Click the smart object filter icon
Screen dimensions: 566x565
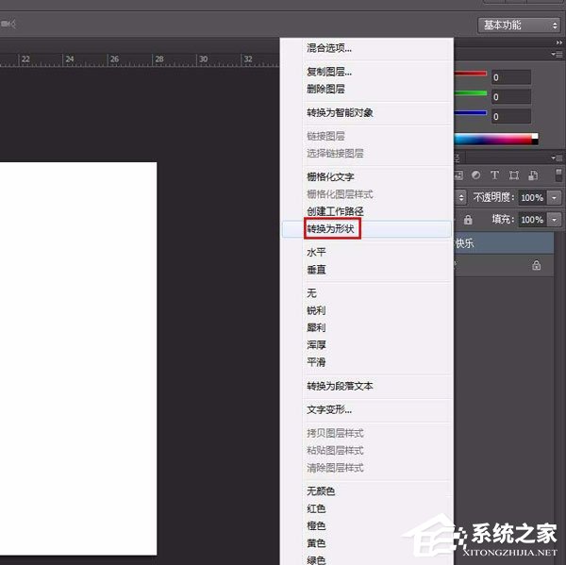click(x=533, y=174)
